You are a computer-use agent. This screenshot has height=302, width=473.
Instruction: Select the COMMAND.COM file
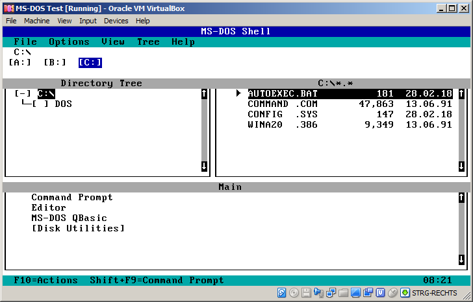coord(350,104)
